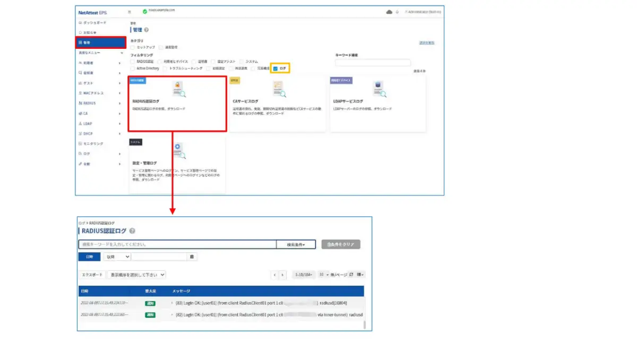Click the RADIUS認証ログ card icon
Screen dimensions: 637x344
coord(178,89)
